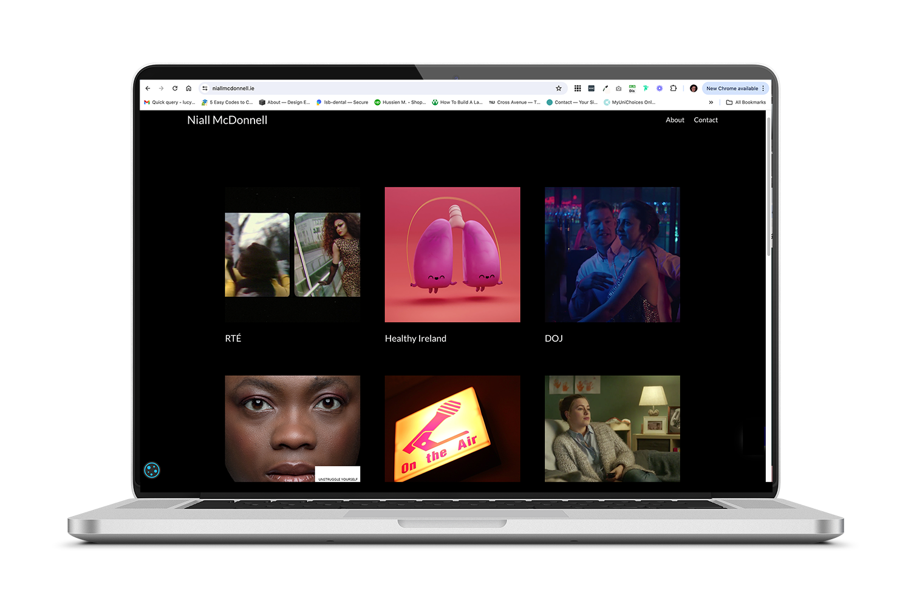Image resolution: width=911 pixels, height=612 pixels.
Task: Open How To Build A La... bookmark
Action: [x=457, y=102]
